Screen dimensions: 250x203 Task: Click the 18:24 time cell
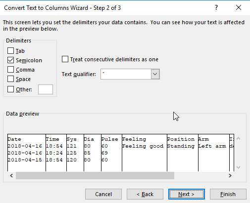tap(54, 153)
